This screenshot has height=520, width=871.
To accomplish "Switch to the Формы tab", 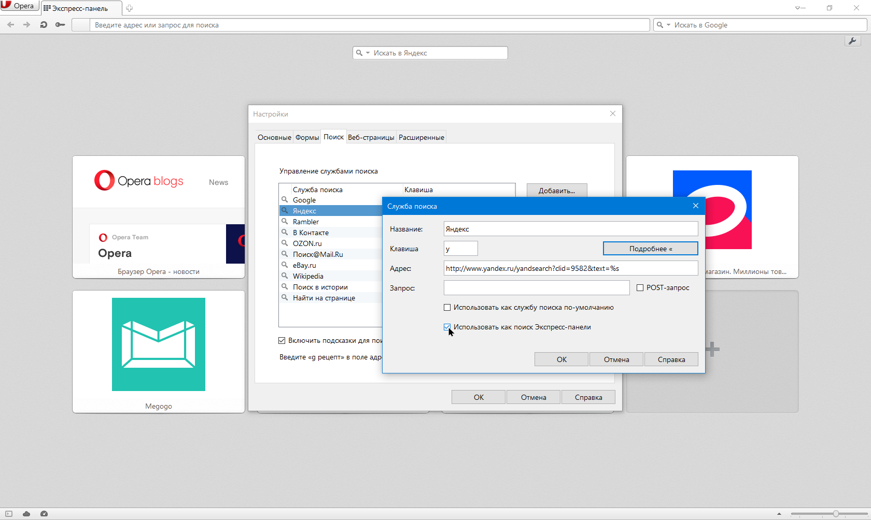I will (x=307, y=137).
